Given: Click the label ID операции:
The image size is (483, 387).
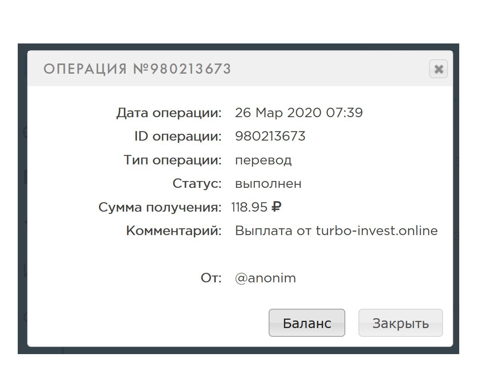Looking at the screenshot, I should (178, 136).
